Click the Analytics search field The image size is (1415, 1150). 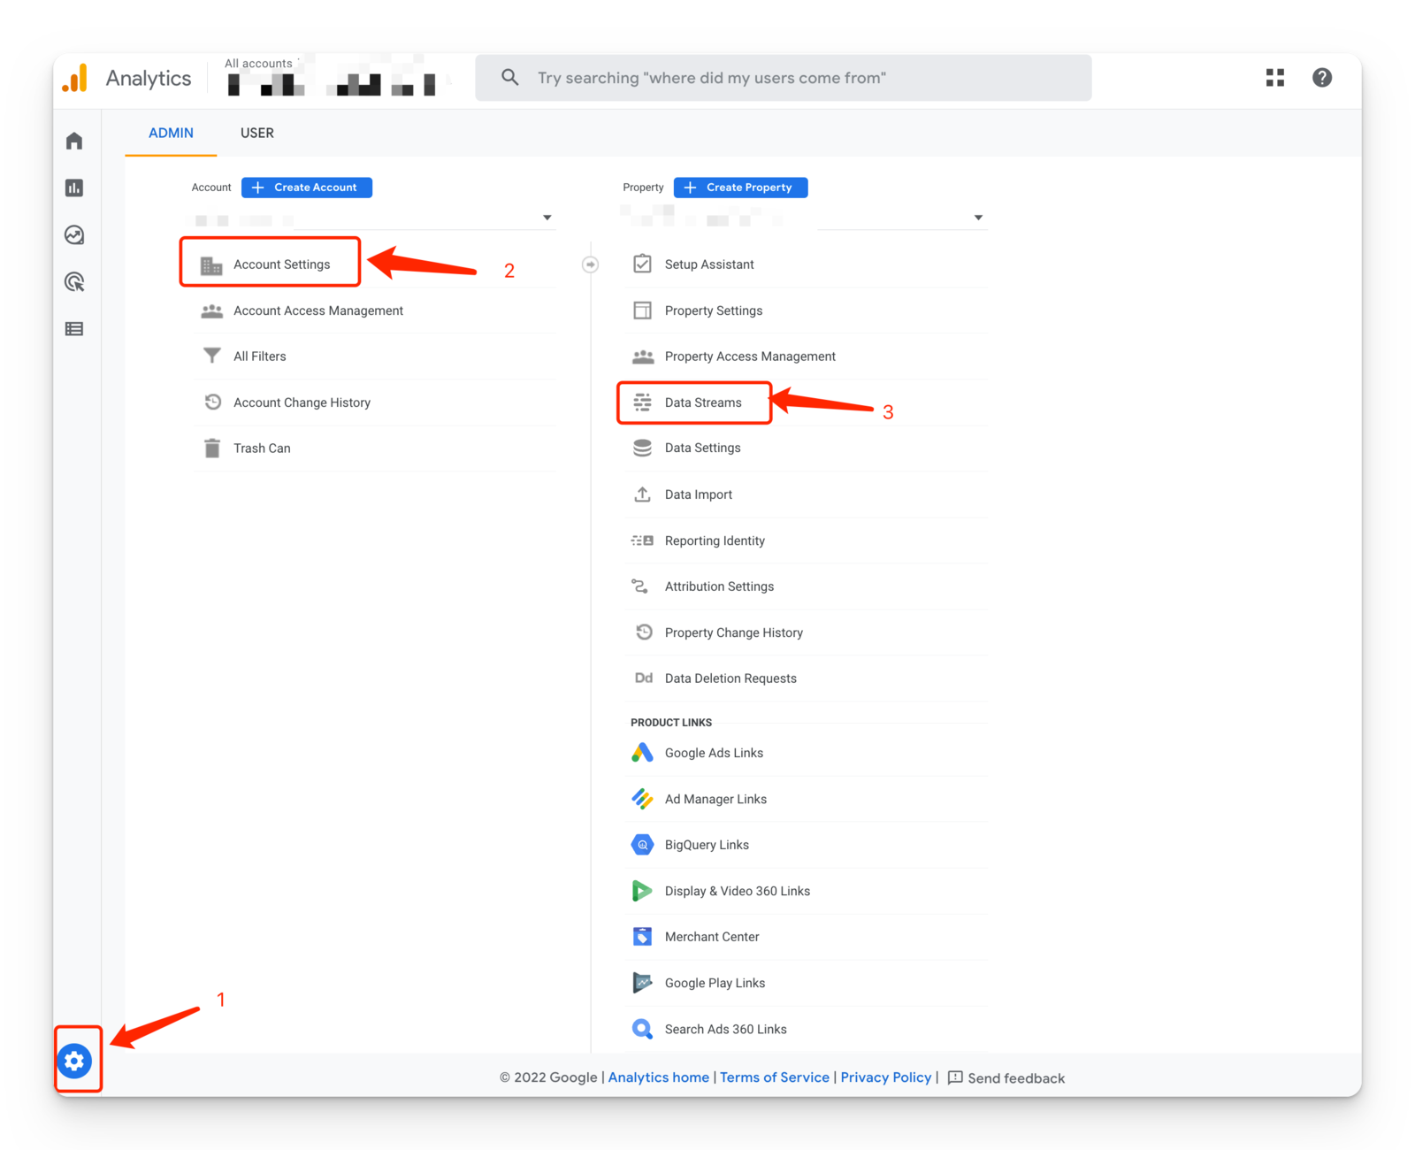click(783, 78)
